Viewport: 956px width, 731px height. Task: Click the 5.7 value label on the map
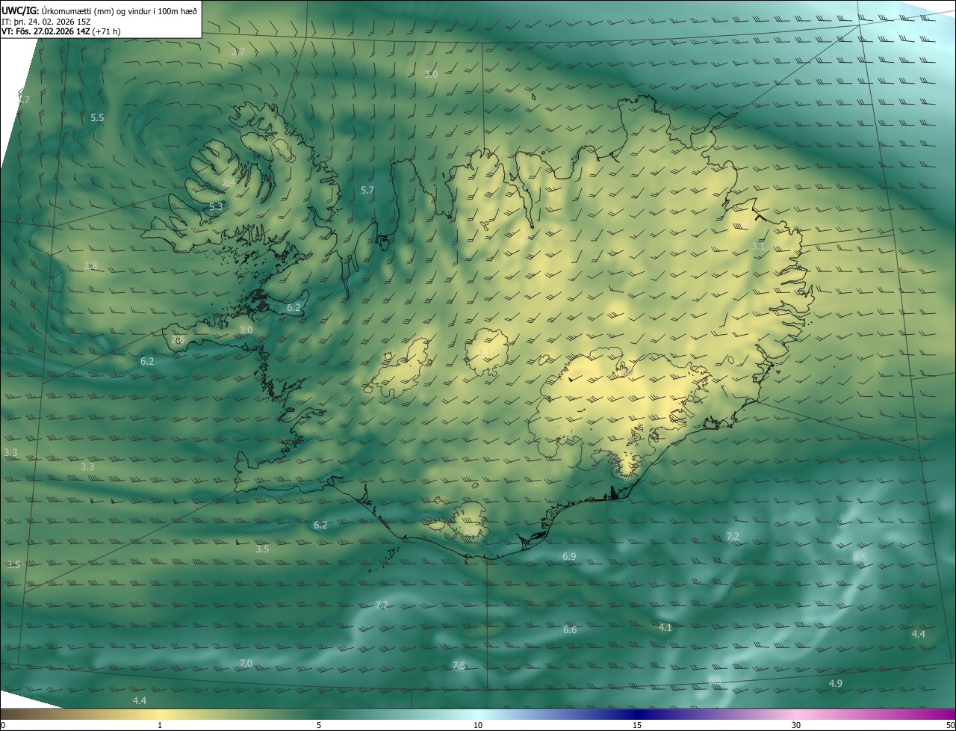pos(367,191)
